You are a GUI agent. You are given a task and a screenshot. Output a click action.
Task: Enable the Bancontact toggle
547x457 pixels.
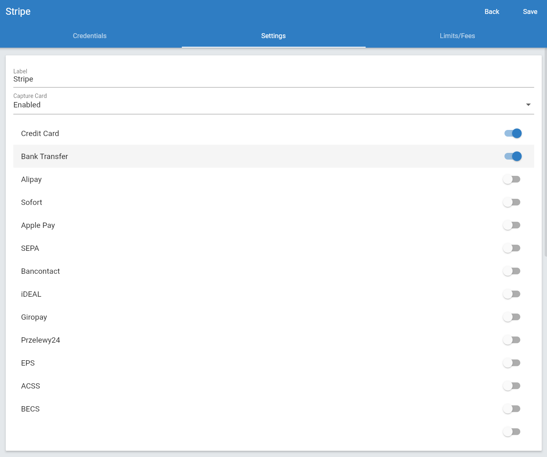tap(512, 271)
